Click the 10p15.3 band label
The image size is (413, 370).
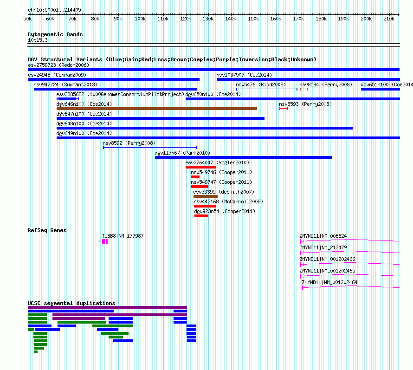38,40
